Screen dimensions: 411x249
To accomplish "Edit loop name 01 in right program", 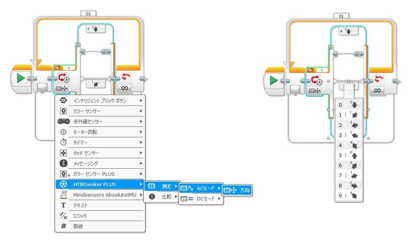I will 341,16.
